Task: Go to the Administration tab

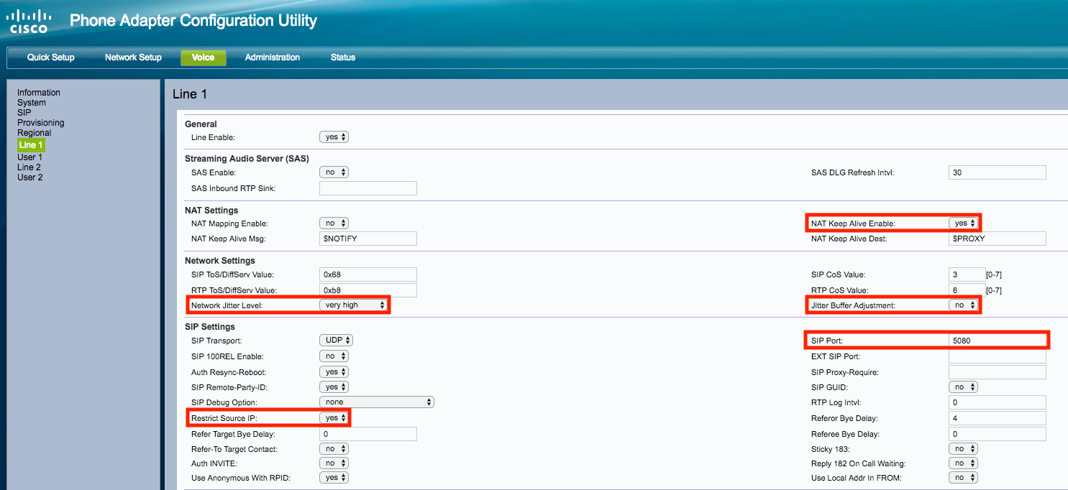Action: pyautogui.click(x=273, y=57)
